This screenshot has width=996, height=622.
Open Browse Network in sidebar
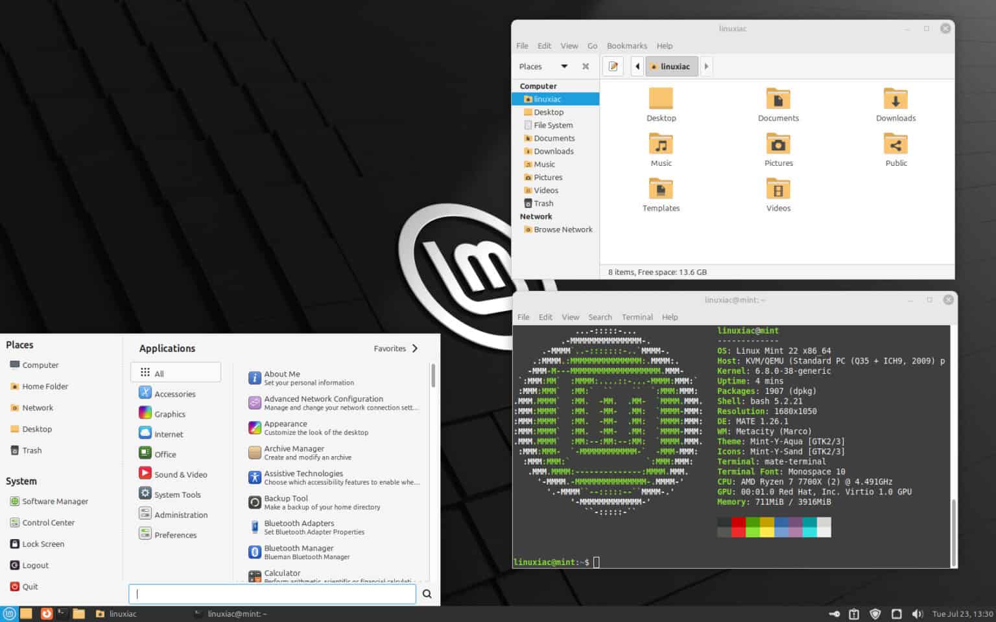pyautogui.click(x=562, y=229)
